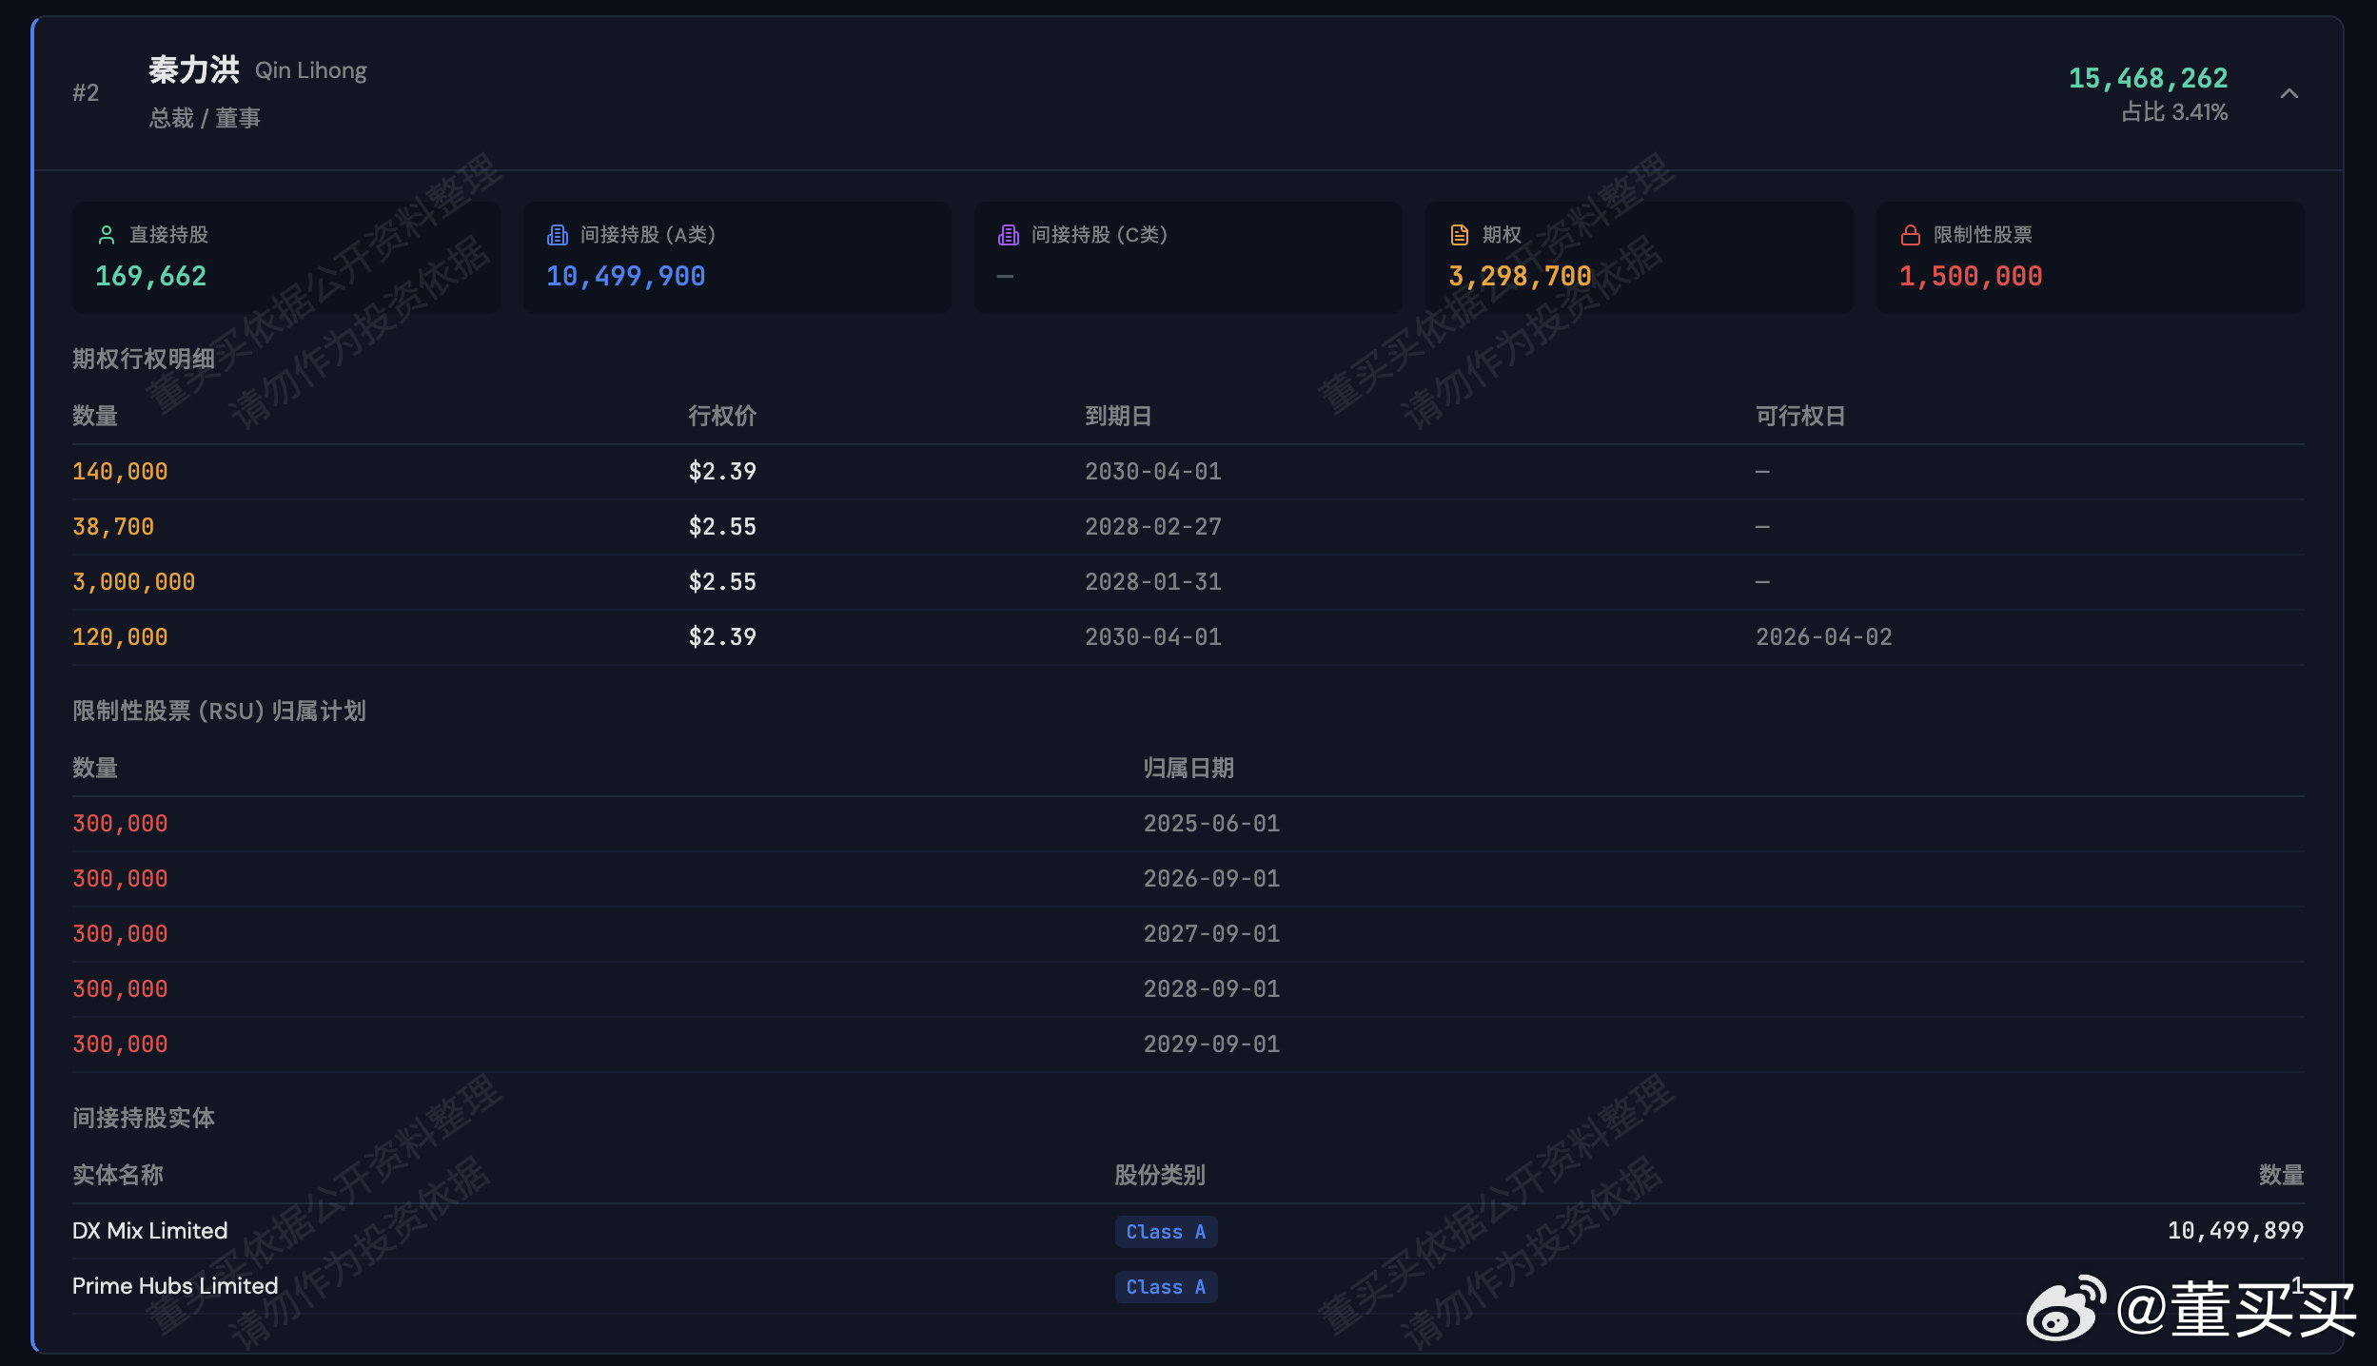This screenshot has width=2377, height=1366.
Task: Click the 3,000,000 option quantity row
Action: (134, 582)
